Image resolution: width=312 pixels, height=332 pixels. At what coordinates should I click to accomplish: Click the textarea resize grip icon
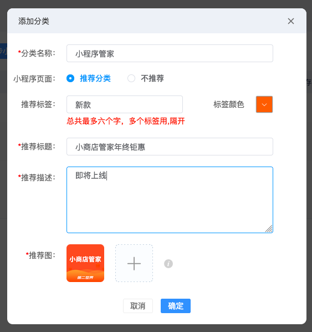pyautogui.click(x=269, y=229)
